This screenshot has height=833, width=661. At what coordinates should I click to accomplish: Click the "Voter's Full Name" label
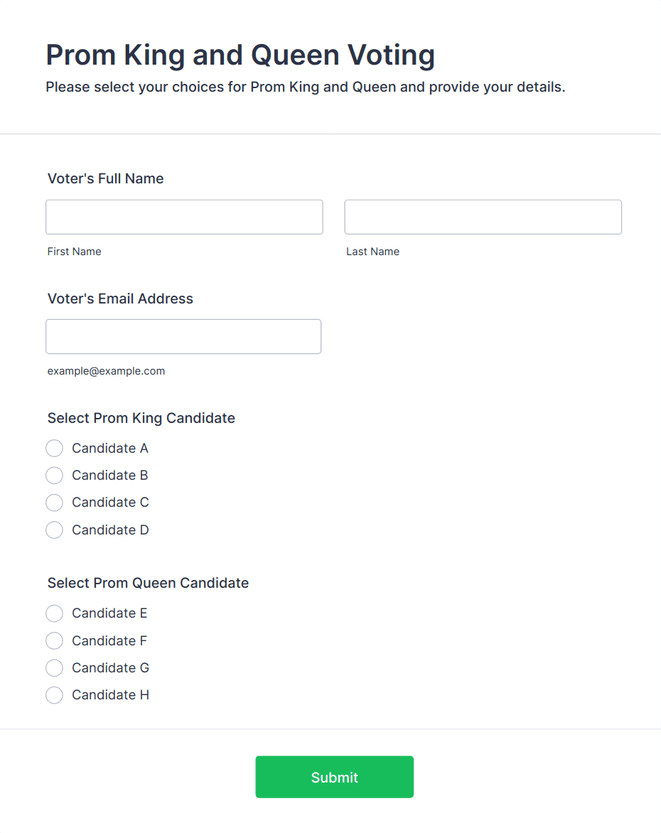[x=105, y=178]
